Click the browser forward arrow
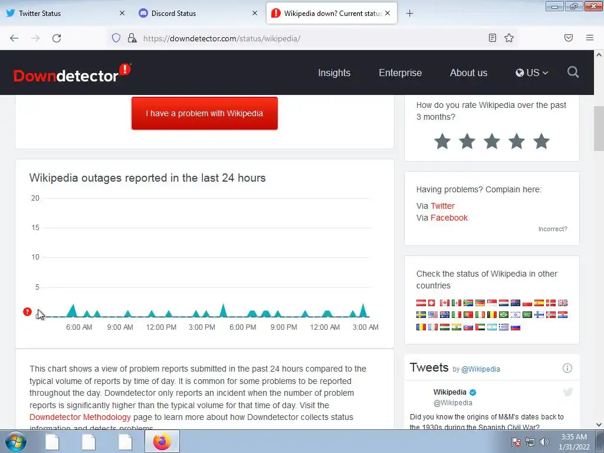 pos(35,38)
